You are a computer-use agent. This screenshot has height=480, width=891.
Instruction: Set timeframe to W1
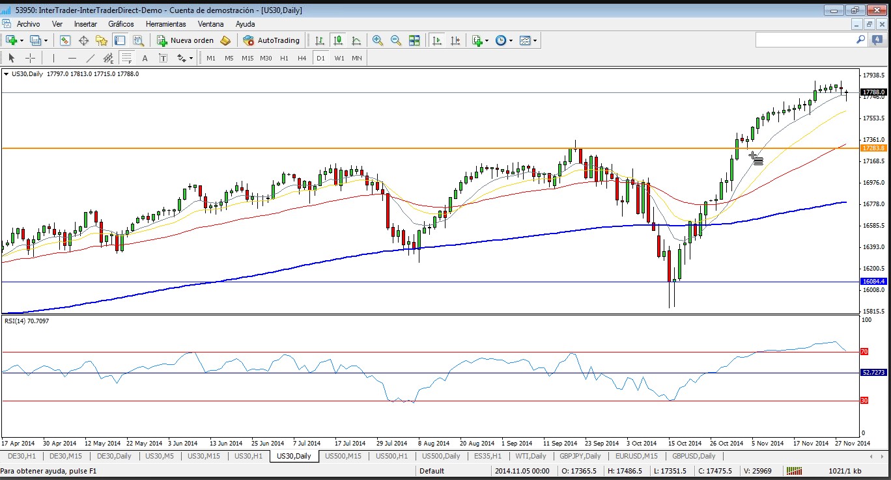click(x=339, y=58)
